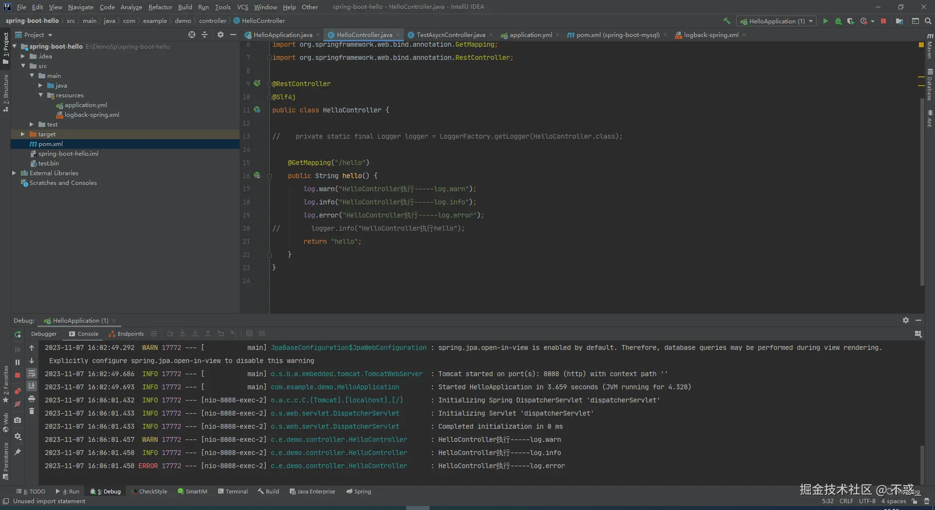Toggle scroll to end in console
Viewport: 935px width, 510px height.
(32, 386)
